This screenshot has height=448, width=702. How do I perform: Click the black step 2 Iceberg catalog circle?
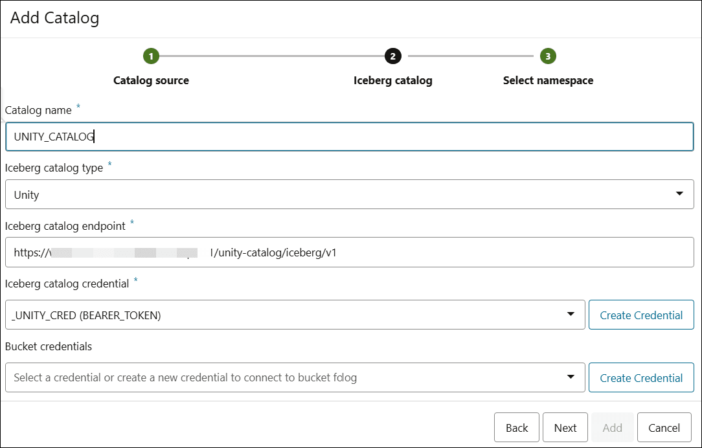[x=392, y=56]
